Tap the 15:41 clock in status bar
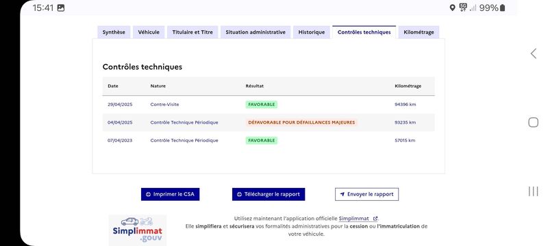Viewport: 548px width, 246px height. 43,8
